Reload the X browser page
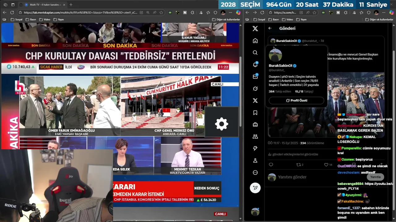This screenshot has width=396, height=222. tap(262, 13)
